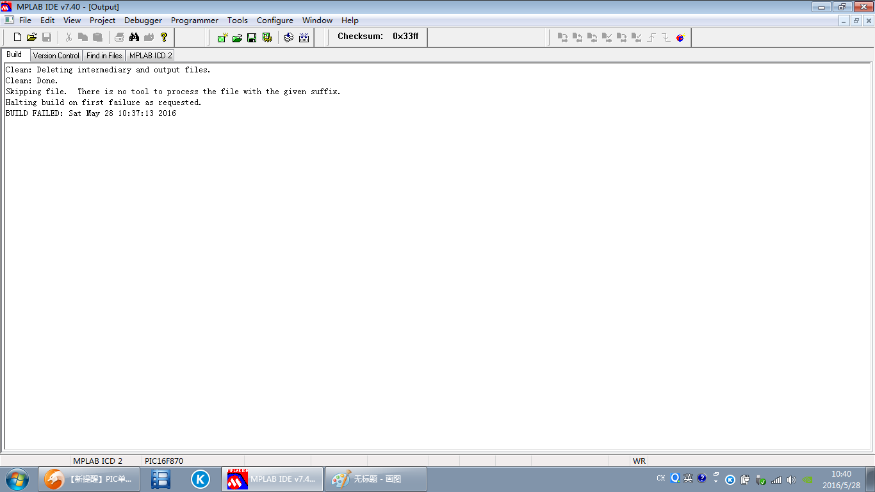The image size is (875, 492).
Task: Click the NVIDIA tray icon
Action: [808, 479]
